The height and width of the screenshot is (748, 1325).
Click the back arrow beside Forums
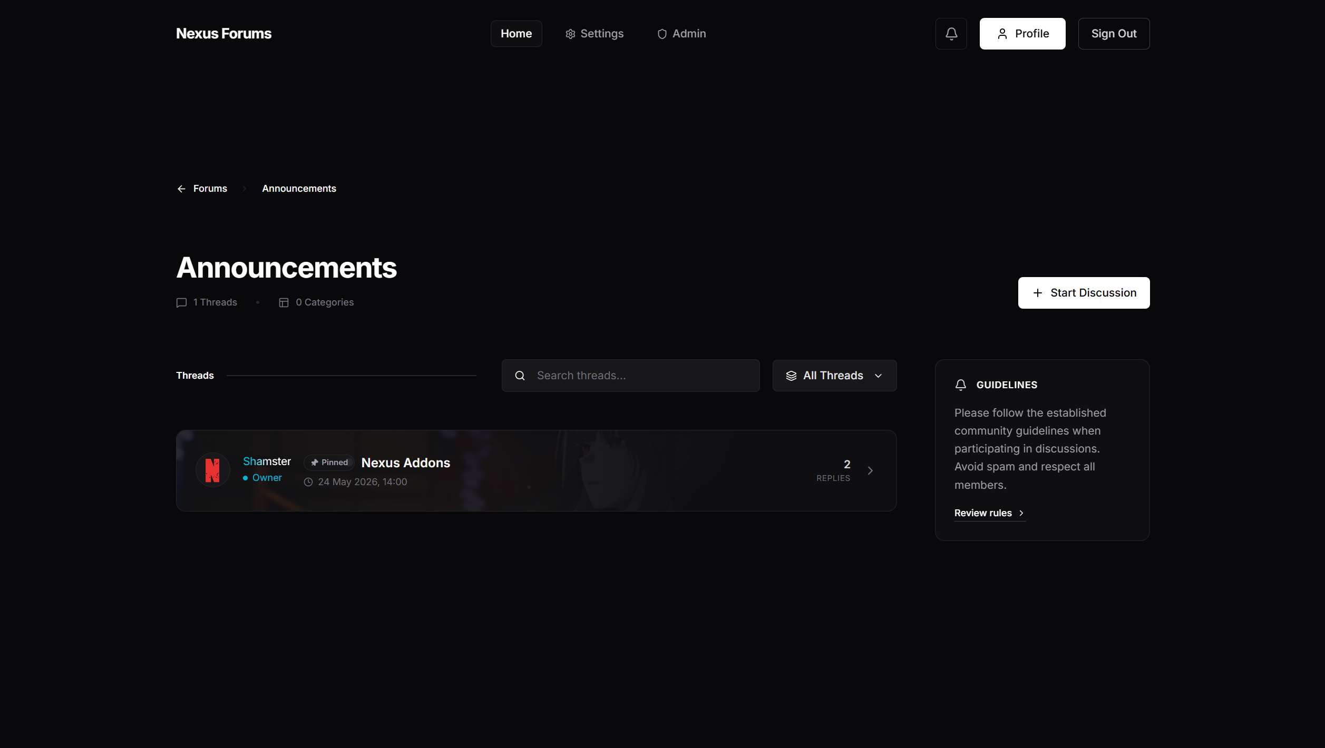181,189
